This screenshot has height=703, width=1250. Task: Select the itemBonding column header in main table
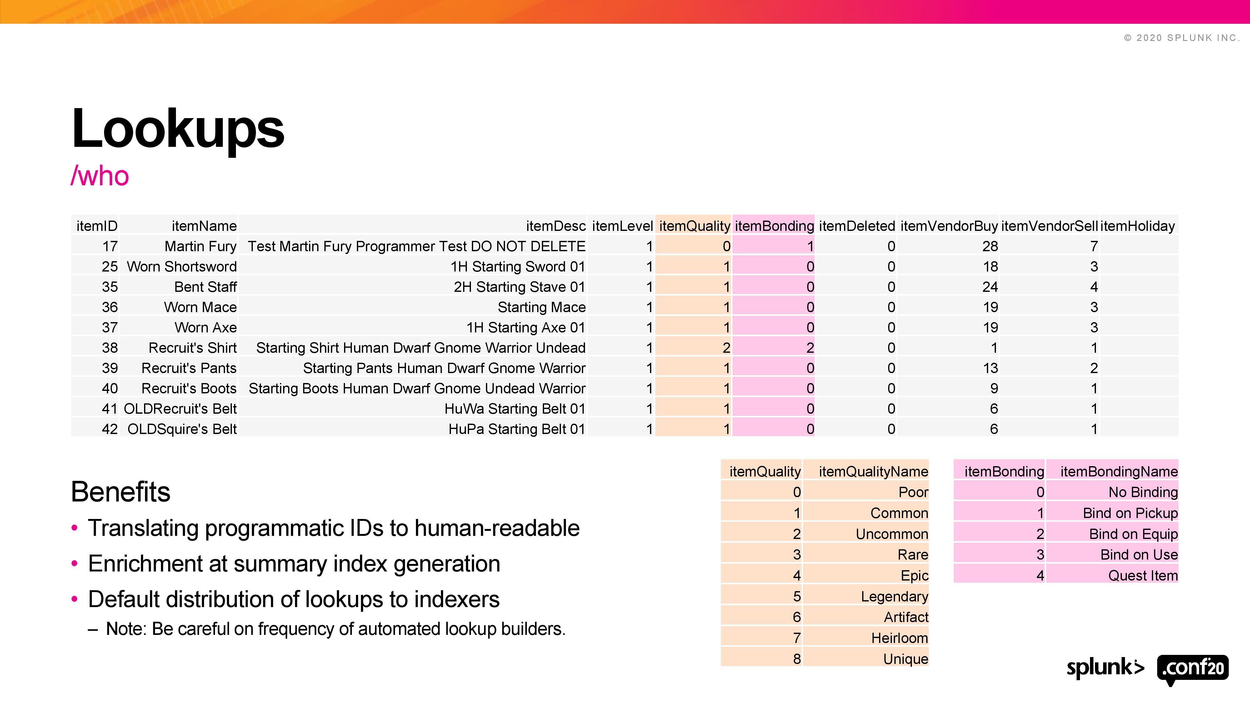(774, 226)
